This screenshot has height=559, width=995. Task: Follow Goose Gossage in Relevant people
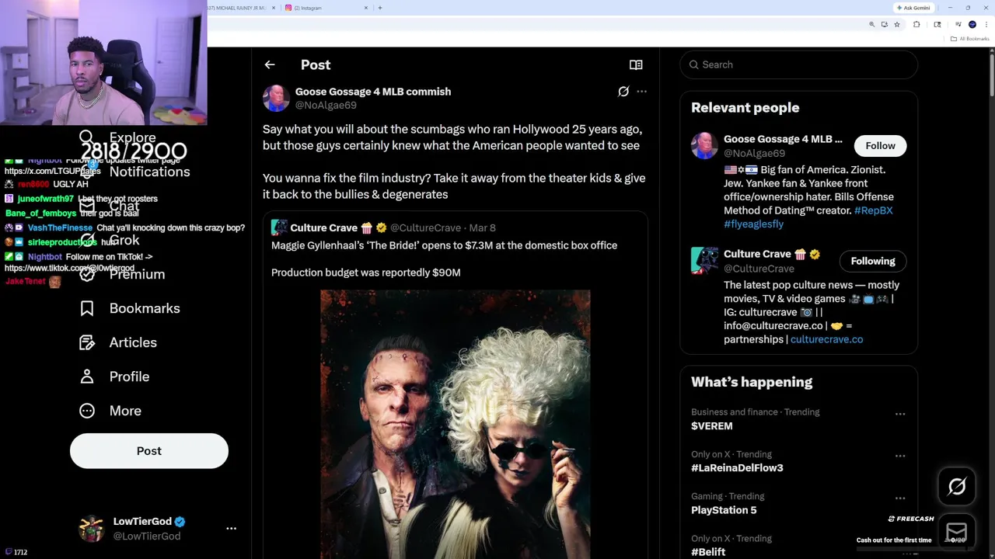[880, 145]
